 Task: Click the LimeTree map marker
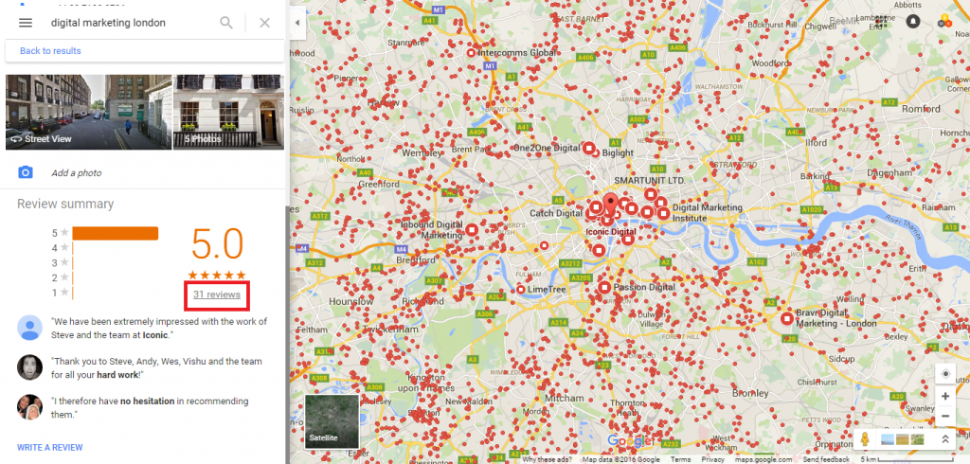(521, 290)
